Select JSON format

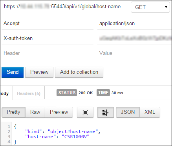[128, 112]
